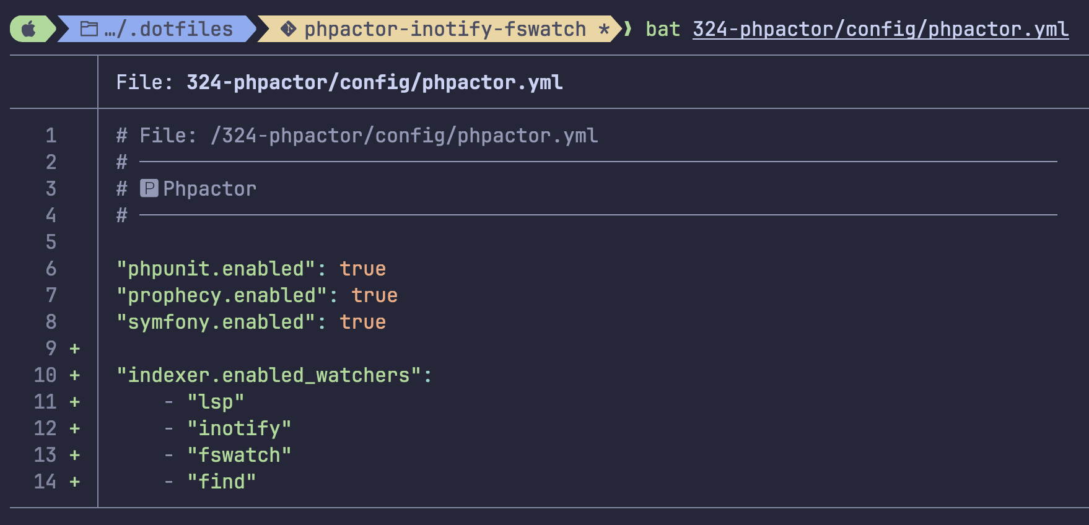
Task: Click the "inotify" list entry
Action: pos(240,428)
